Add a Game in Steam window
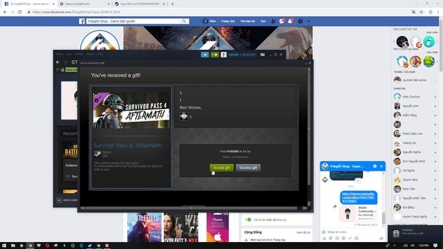The height and width of the screenshot is (249, 443). tap(67, 200)
